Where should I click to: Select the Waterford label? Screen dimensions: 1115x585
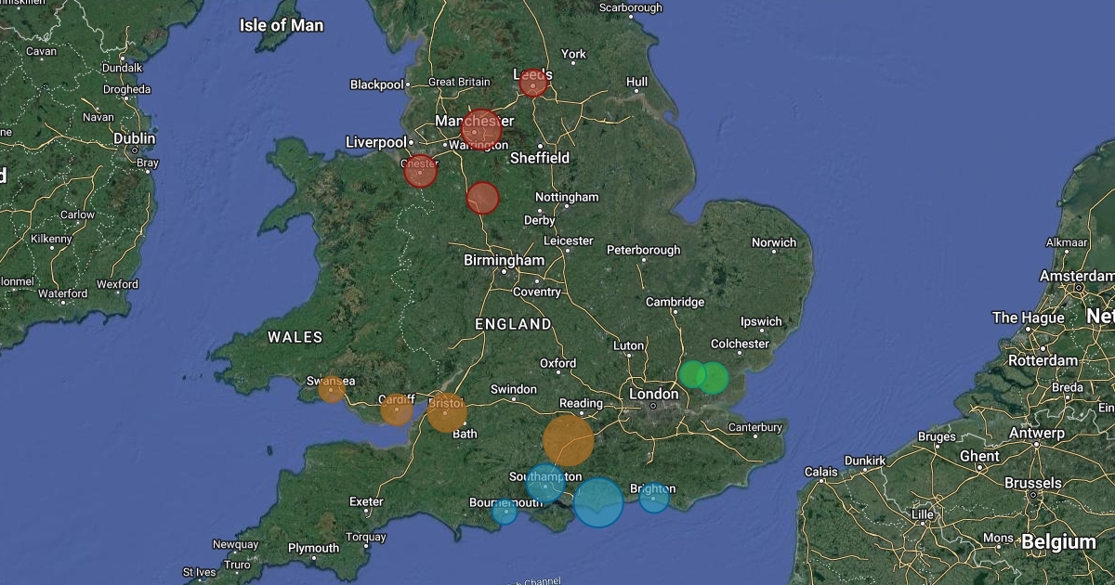click(x=62, y=293)
